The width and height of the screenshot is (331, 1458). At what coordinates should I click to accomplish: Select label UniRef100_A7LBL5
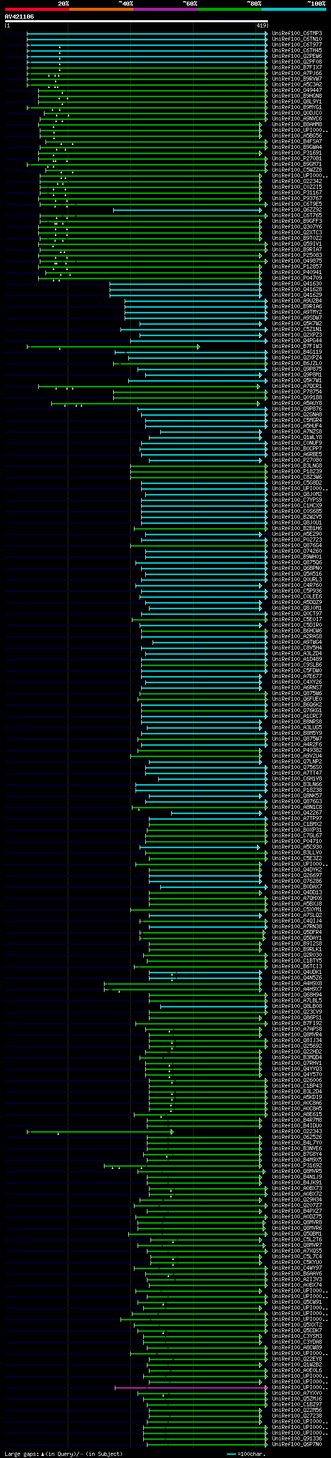pos(297,1001)
